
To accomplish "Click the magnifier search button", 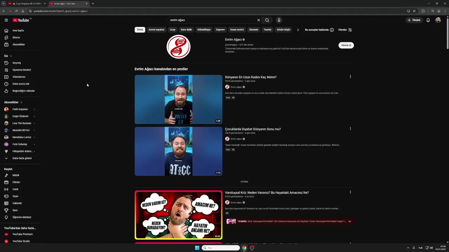I will pyautogui.click(x=267, y=20).
